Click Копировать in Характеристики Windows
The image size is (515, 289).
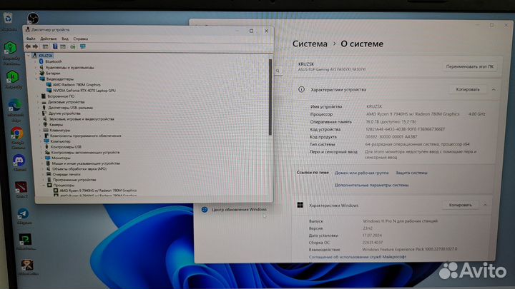point(460,205)
